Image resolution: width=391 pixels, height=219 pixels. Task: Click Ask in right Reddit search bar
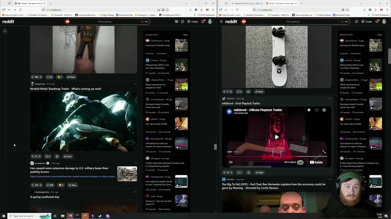pos(344,22)
